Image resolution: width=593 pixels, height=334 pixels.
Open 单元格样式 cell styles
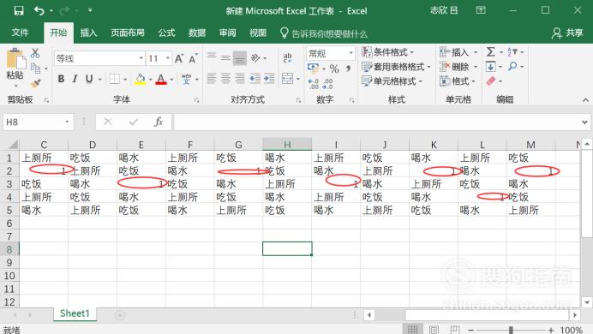pos(392,81)
